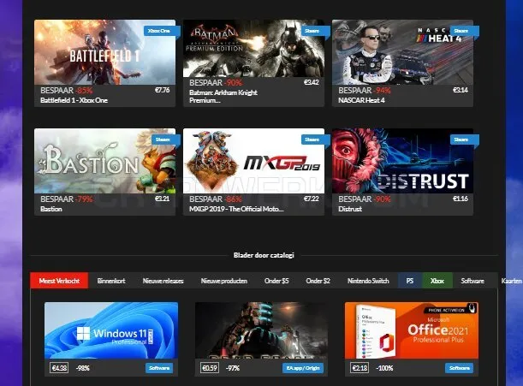
Task: Switch to the Nieuwe releases tab
Action: click(x=163, y=281)
